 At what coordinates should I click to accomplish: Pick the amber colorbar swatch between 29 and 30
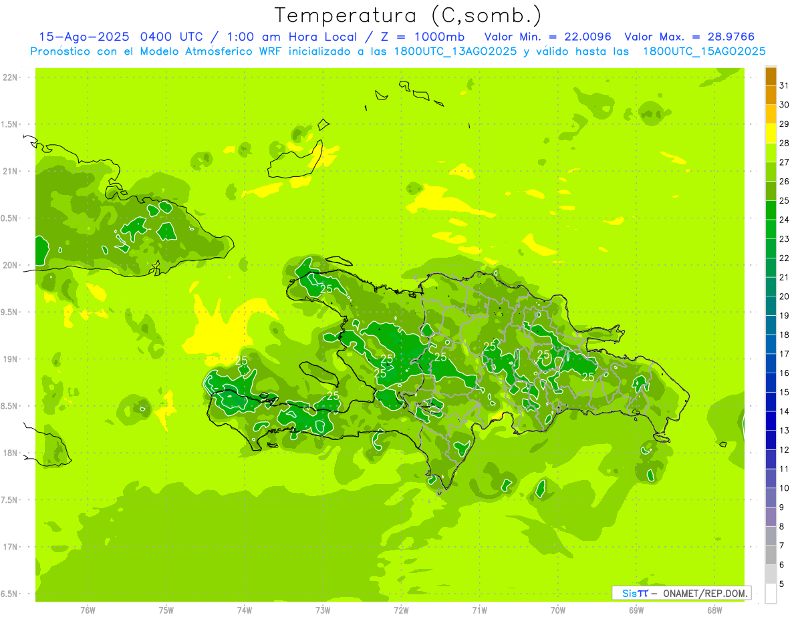771,114
